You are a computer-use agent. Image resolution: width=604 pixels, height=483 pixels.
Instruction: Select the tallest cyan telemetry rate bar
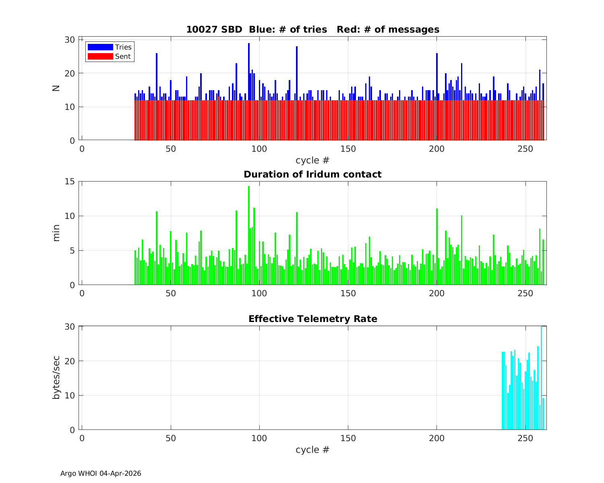point(541,378)
